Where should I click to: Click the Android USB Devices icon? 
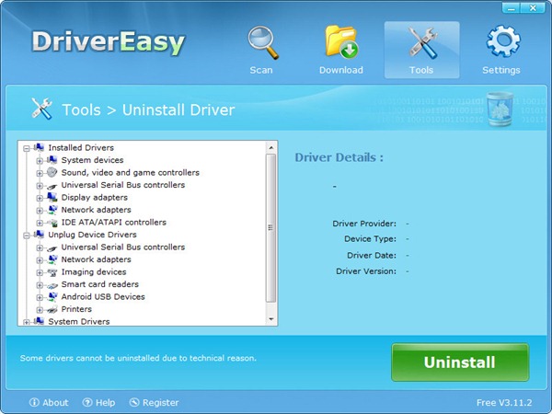52,297
